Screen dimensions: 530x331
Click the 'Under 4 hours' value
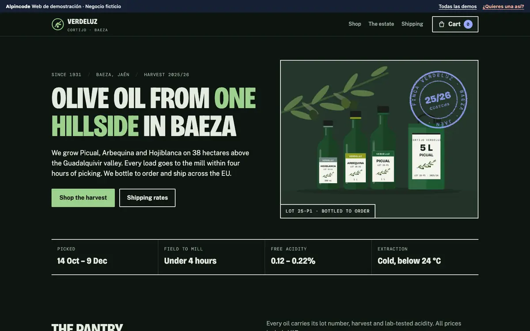190,261
